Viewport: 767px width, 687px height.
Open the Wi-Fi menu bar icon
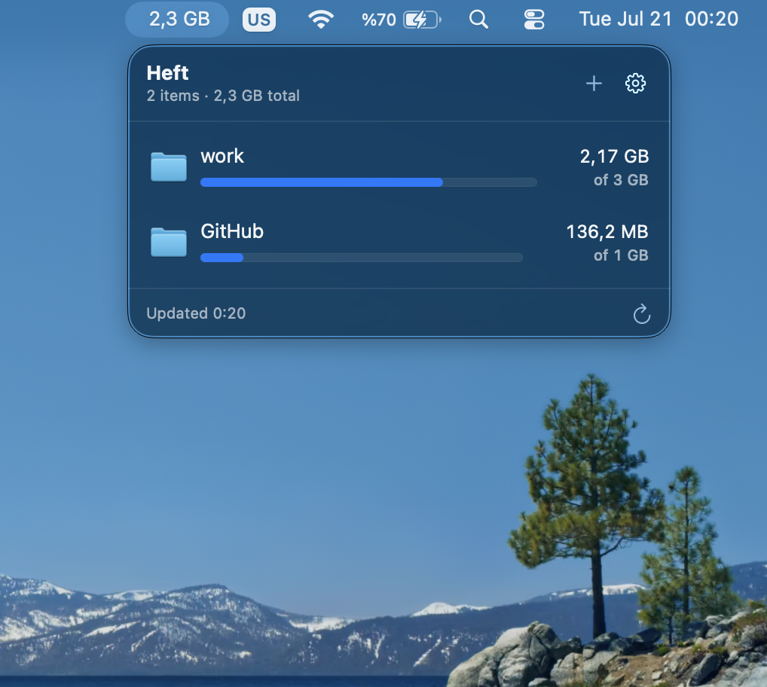321,20
